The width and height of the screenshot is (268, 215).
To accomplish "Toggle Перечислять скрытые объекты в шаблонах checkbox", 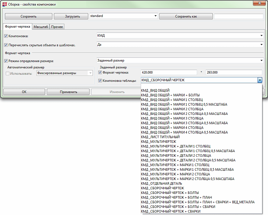I will click(6, 45).
